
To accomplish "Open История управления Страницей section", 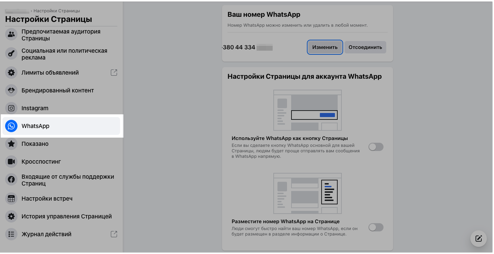I will (x=61, y=216).
